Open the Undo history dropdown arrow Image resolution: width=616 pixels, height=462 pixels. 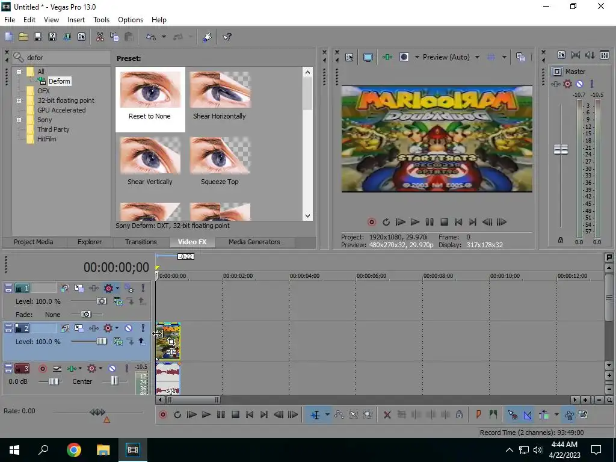click(x=164, y=37)
